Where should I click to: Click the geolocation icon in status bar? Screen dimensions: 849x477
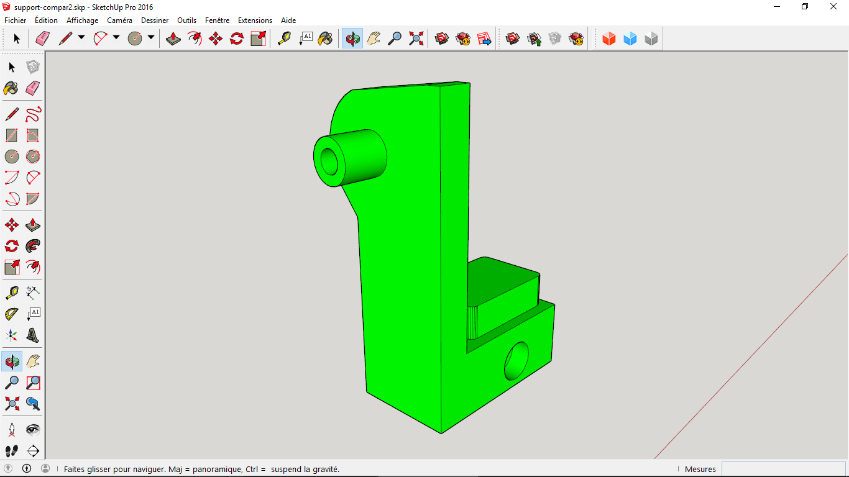[x=8, y=469]
